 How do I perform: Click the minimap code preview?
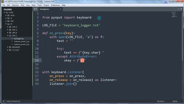click(174, 14)
